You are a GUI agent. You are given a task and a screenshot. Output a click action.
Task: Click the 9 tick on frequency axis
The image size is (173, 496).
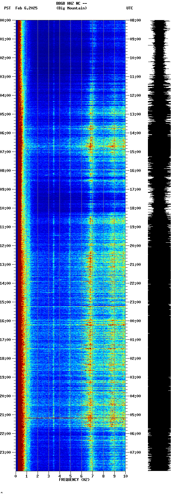point(114,476)
